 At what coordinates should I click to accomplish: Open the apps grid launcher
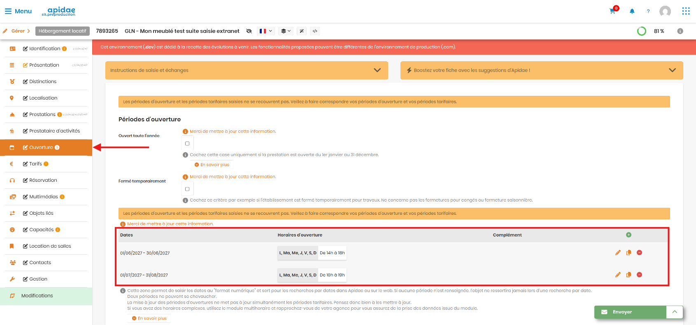pyautogui.click(x=686, y=11)
